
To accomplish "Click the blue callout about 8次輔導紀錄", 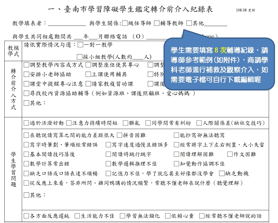I will pos(219,64).
